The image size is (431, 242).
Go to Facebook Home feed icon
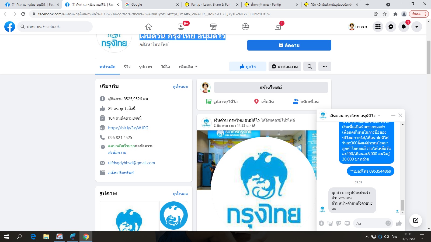(x=149, y=27)
